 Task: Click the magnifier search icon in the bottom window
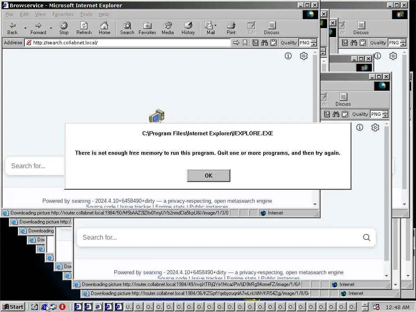(x=367, y=237)
